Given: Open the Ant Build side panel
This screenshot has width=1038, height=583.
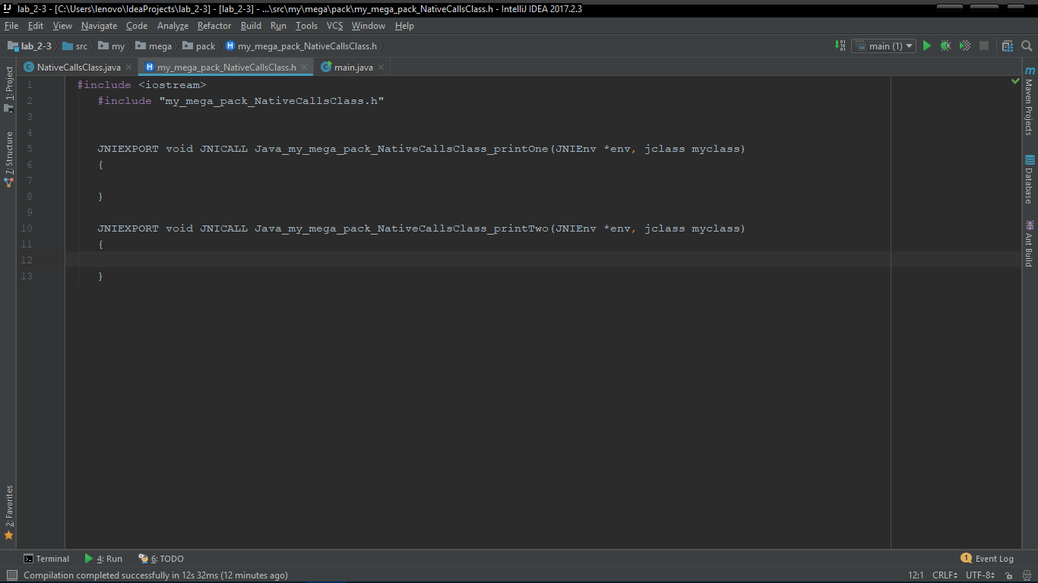Looking at the screenshot, I should click(x=1030, y=243).
